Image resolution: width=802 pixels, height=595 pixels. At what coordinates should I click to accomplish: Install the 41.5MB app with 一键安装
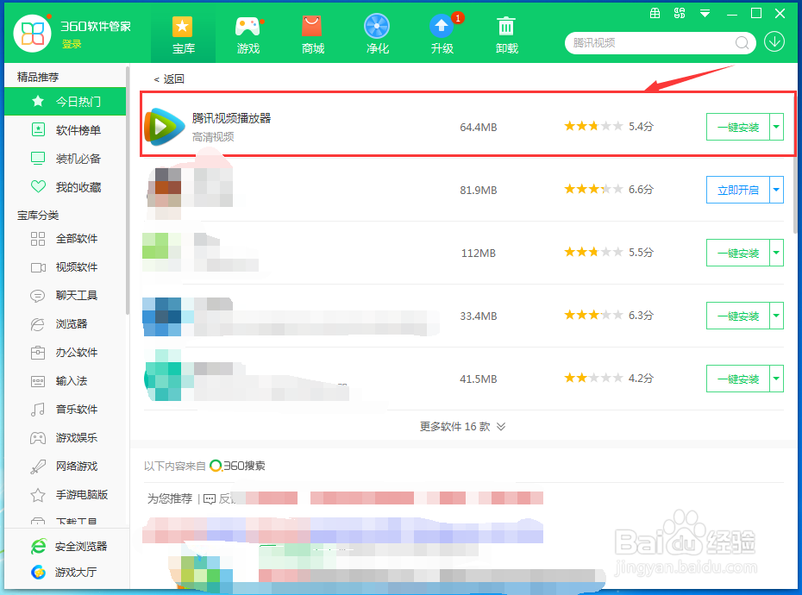point(737,379)
